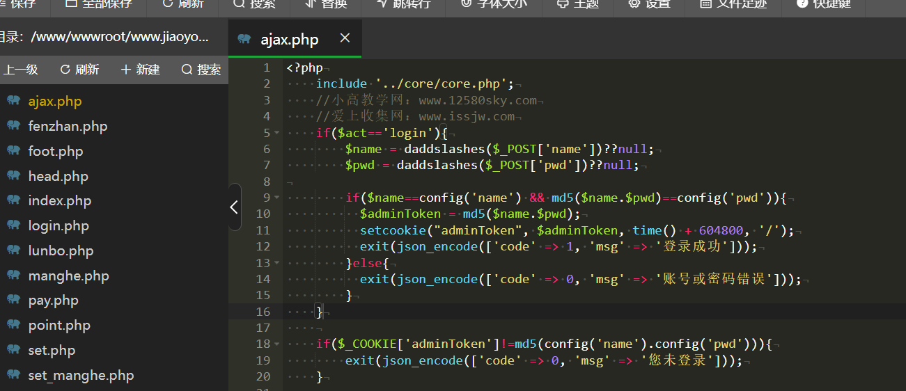Click the <?php opening tag
This screenshot has height=391, width=906.
304,67
